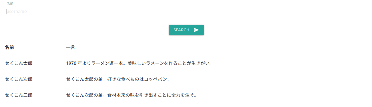Click the SEARCH text on the button
The width and height of the screenshot is (372, 107).
pyautogui.click(x=181, y=30)
